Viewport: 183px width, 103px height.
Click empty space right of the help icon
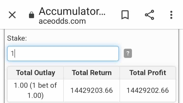pyautogui.click(x=154, y=53)
